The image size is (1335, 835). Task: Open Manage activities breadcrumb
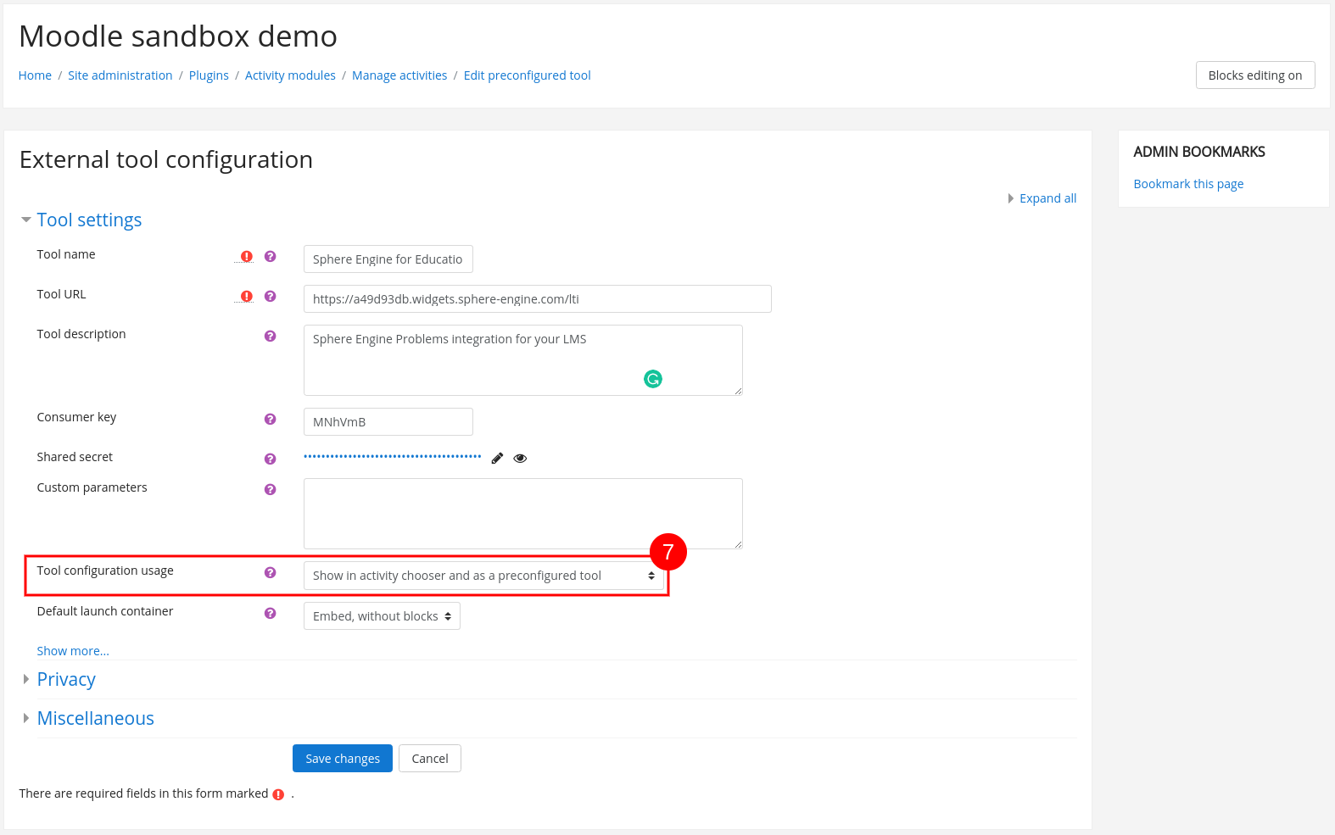(x=399, y=75)
